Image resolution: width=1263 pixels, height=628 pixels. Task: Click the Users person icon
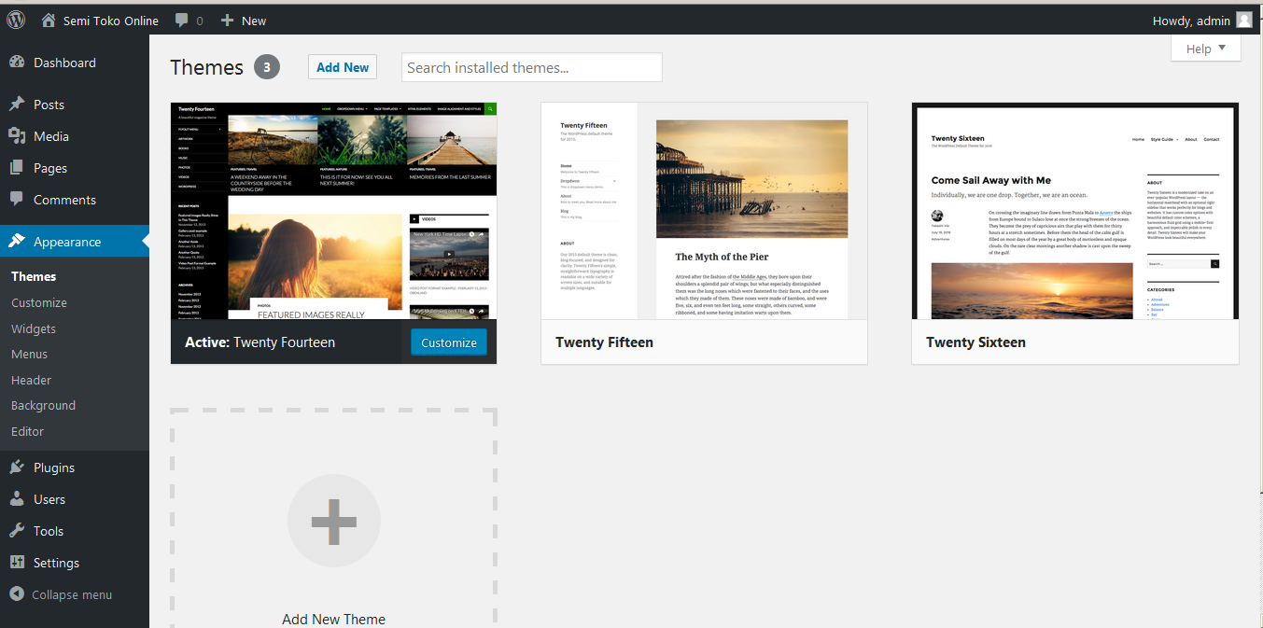click(17, 499)
